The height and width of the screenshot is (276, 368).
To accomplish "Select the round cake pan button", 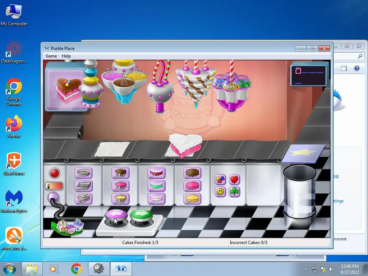I will 83,173.
